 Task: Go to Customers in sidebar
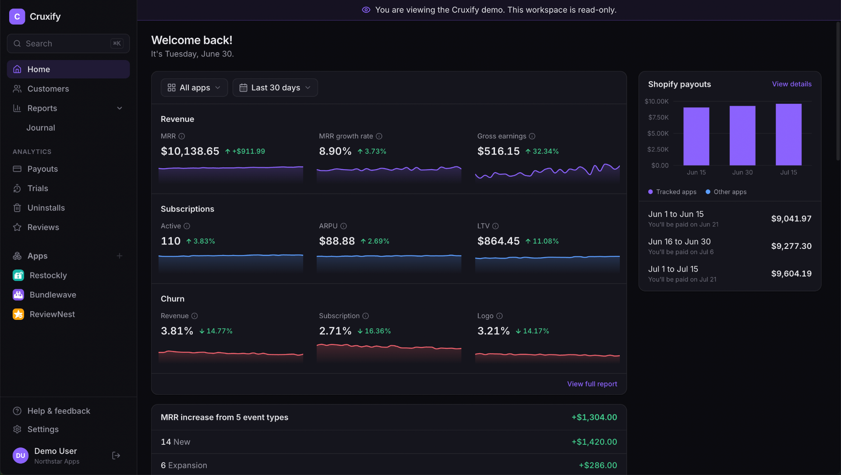(x=68, y=89)
